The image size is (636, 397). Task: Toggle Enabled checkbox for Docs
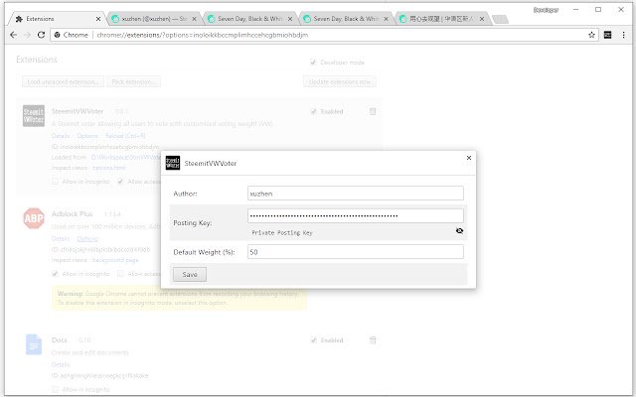(313, 339)
